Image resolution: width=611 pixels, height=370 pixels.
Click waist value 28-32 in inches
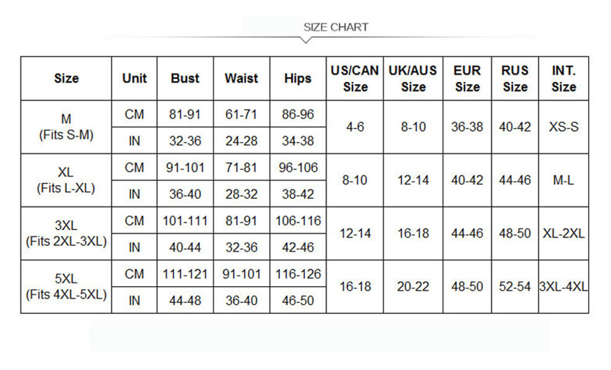click(x=242, y=194)
